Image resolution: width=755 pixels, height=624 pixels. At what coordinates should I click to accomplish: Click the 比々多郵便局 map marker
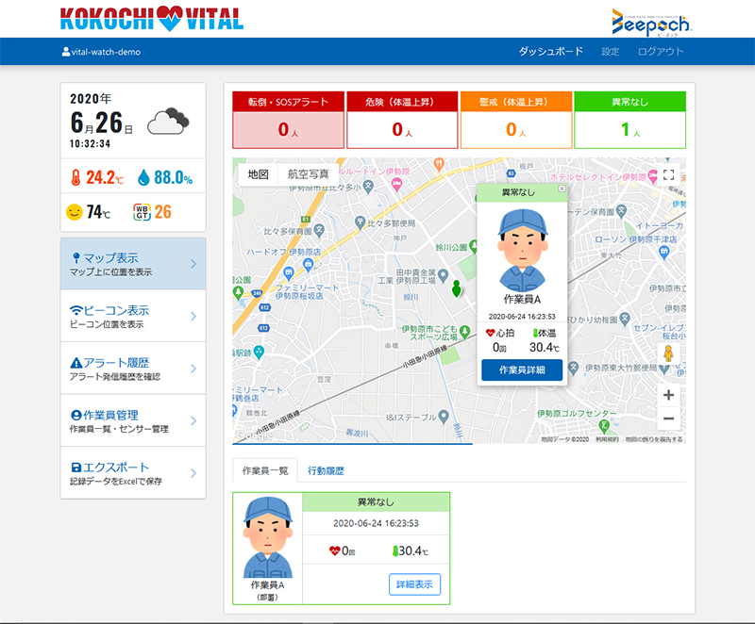tap(360, 222)
